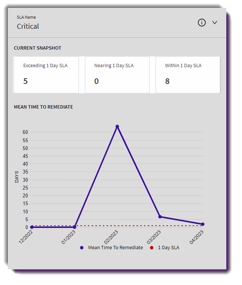242x285 pixels.
Task: Select the 12/2022 data point on line
Action: point(32,227)
